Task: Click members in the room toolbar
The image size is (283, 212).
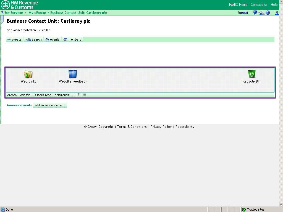Action: coord(72,39)
